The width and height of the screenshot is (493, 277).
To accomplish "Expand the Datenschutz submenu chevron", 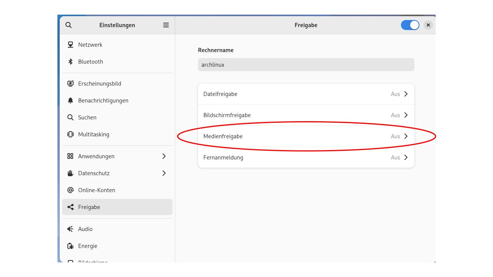I will pos(164,173).
